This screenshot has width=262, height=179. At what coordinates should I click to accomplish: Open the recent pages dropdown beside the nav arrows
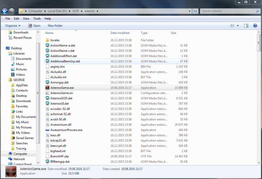coord(16,11)
